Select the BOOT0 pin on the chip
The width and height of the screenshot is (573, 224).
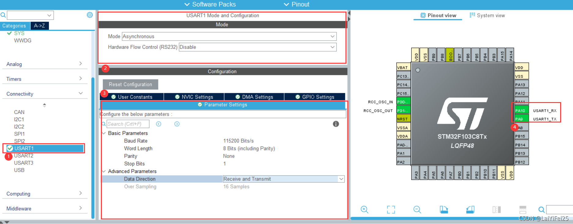450,55
